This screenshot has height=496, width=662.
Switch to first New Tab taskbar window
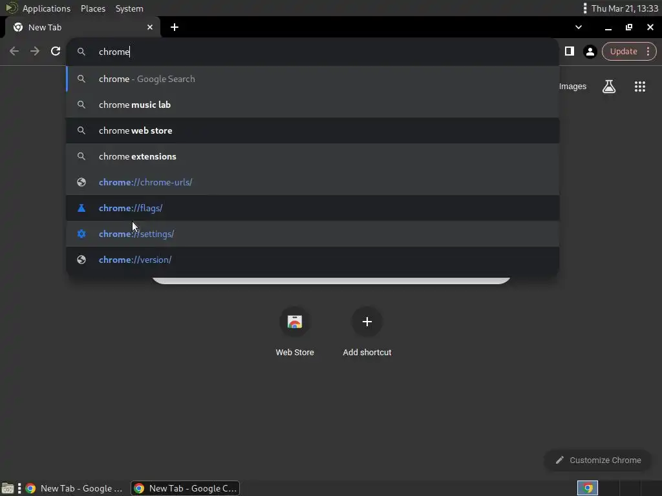click(x=74, y=488)
